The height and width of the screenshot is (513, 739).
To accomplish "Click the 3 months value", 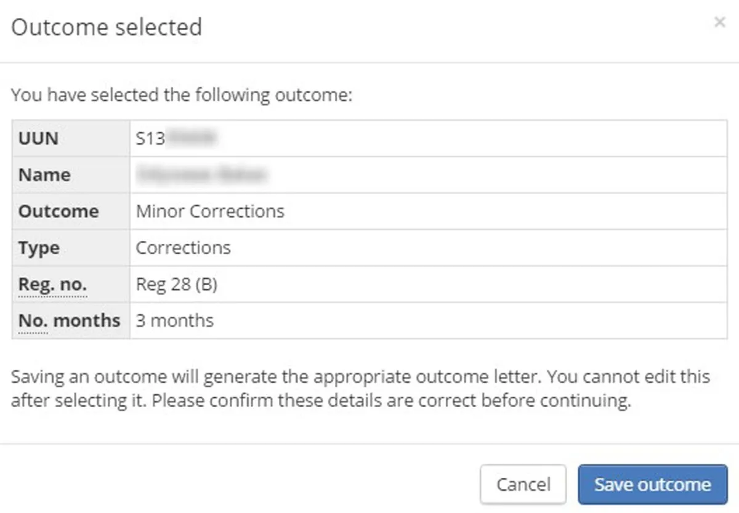I will 176,320.
